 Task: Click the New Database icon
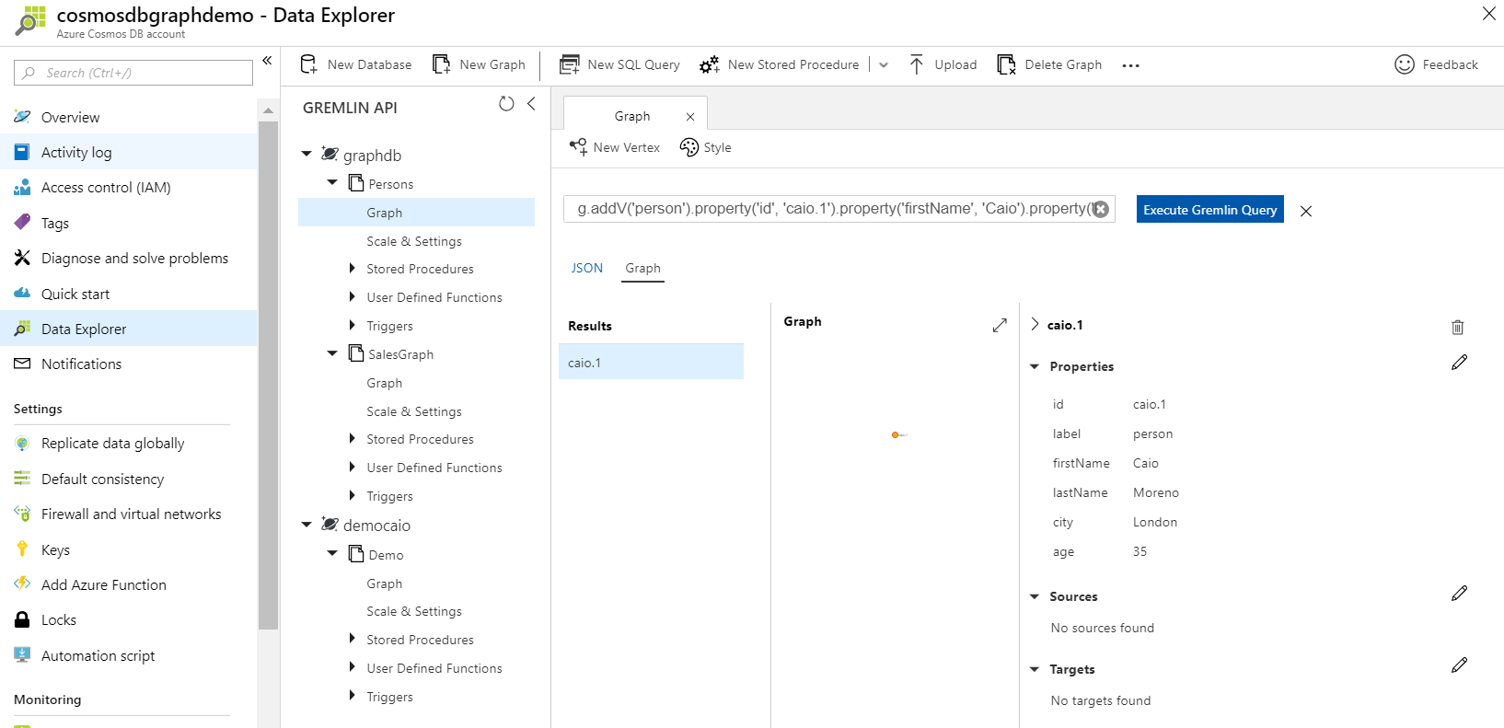308,64
